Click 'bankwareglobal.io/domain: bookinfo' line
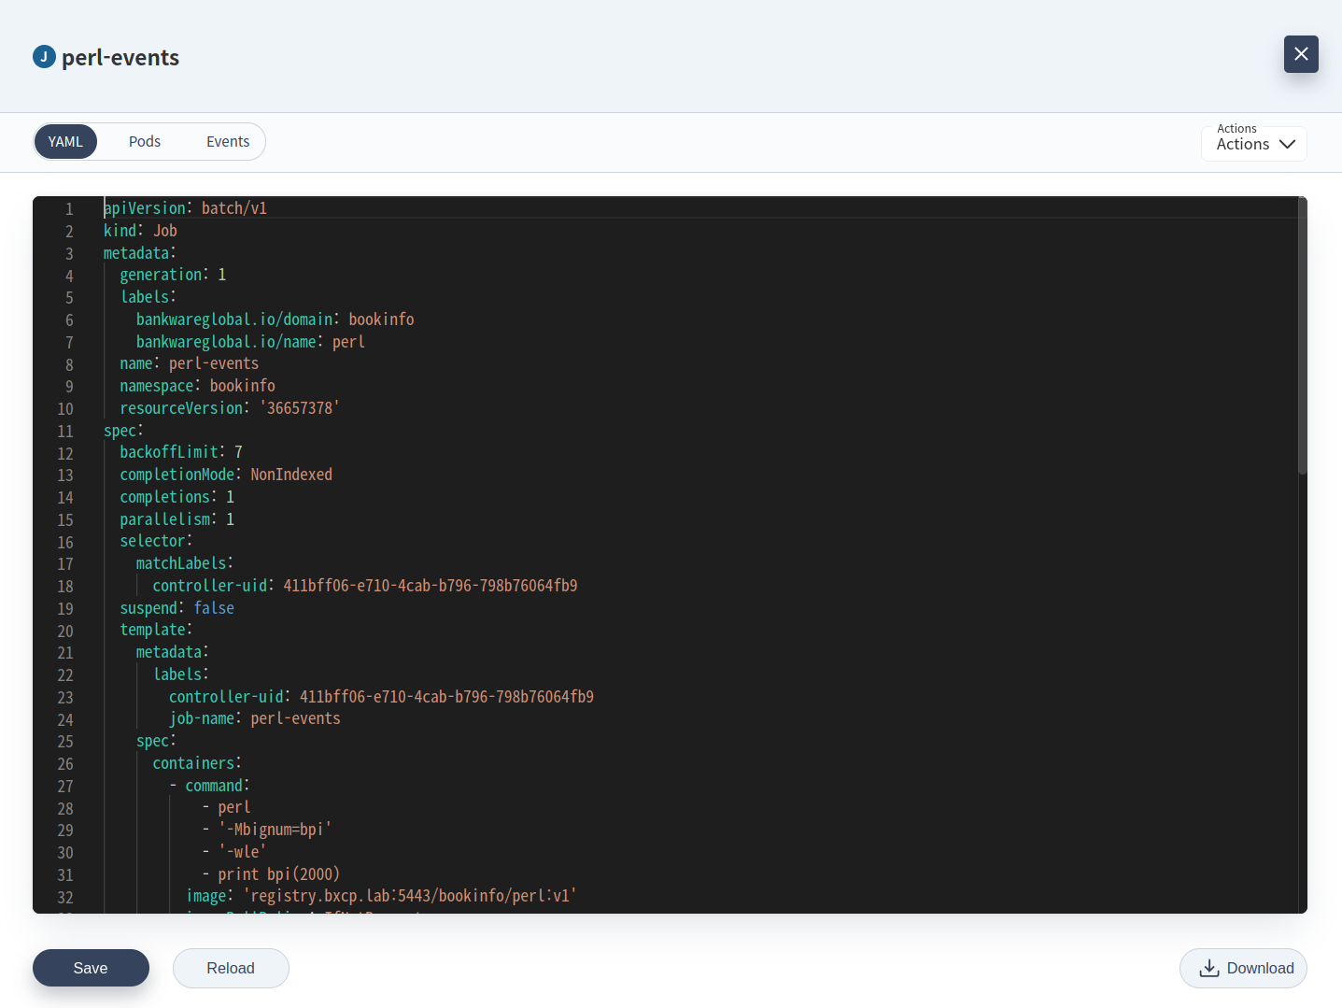The image size is (1342, 1008). click(275, 319)
